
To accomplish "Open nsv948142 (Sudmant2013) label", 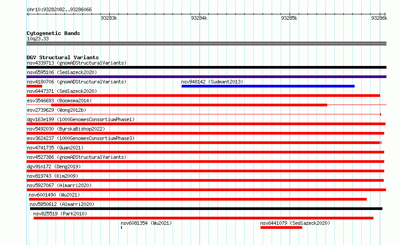I will pyautogui.click(x=212, y=82).
